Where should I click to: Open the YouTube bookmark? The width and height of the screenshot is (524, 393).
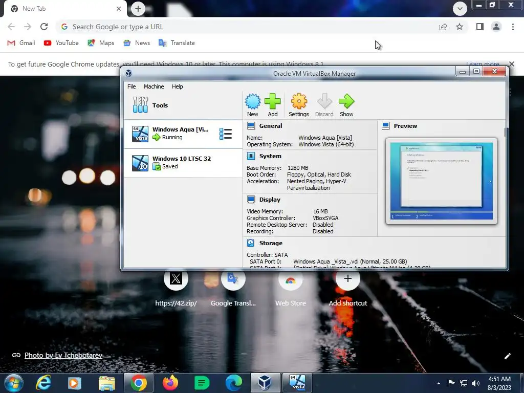(61, 43)
